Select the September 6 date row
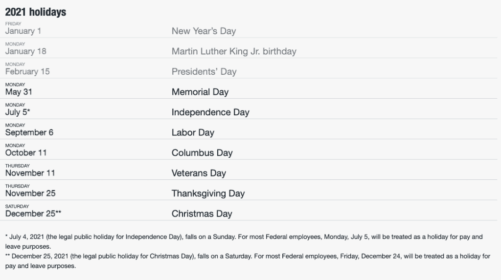Image resolution: width=501 pixels, height=280 pixels. (29, 132)
